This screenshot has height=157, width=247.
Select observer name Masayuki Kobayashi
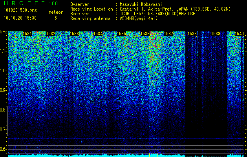141,5
